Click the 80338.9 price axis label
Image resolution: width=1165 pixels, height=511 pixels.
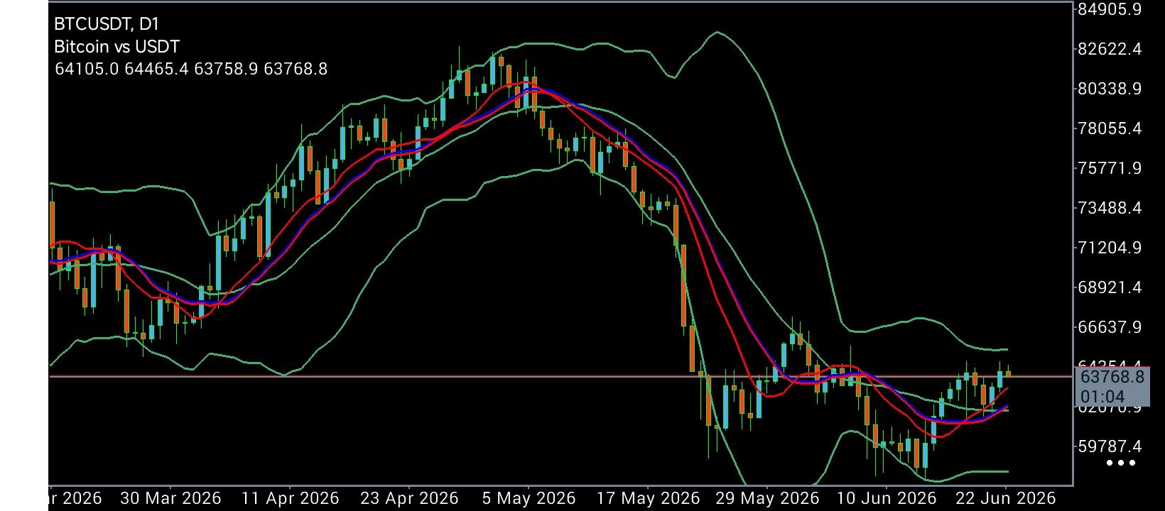pos(1110,89)
